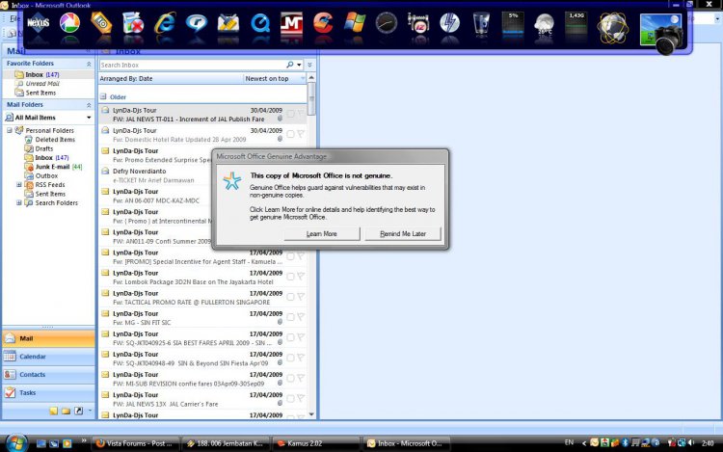Collapse the Mail Folders section
This screenshot has height=452, width=723.
89,105
